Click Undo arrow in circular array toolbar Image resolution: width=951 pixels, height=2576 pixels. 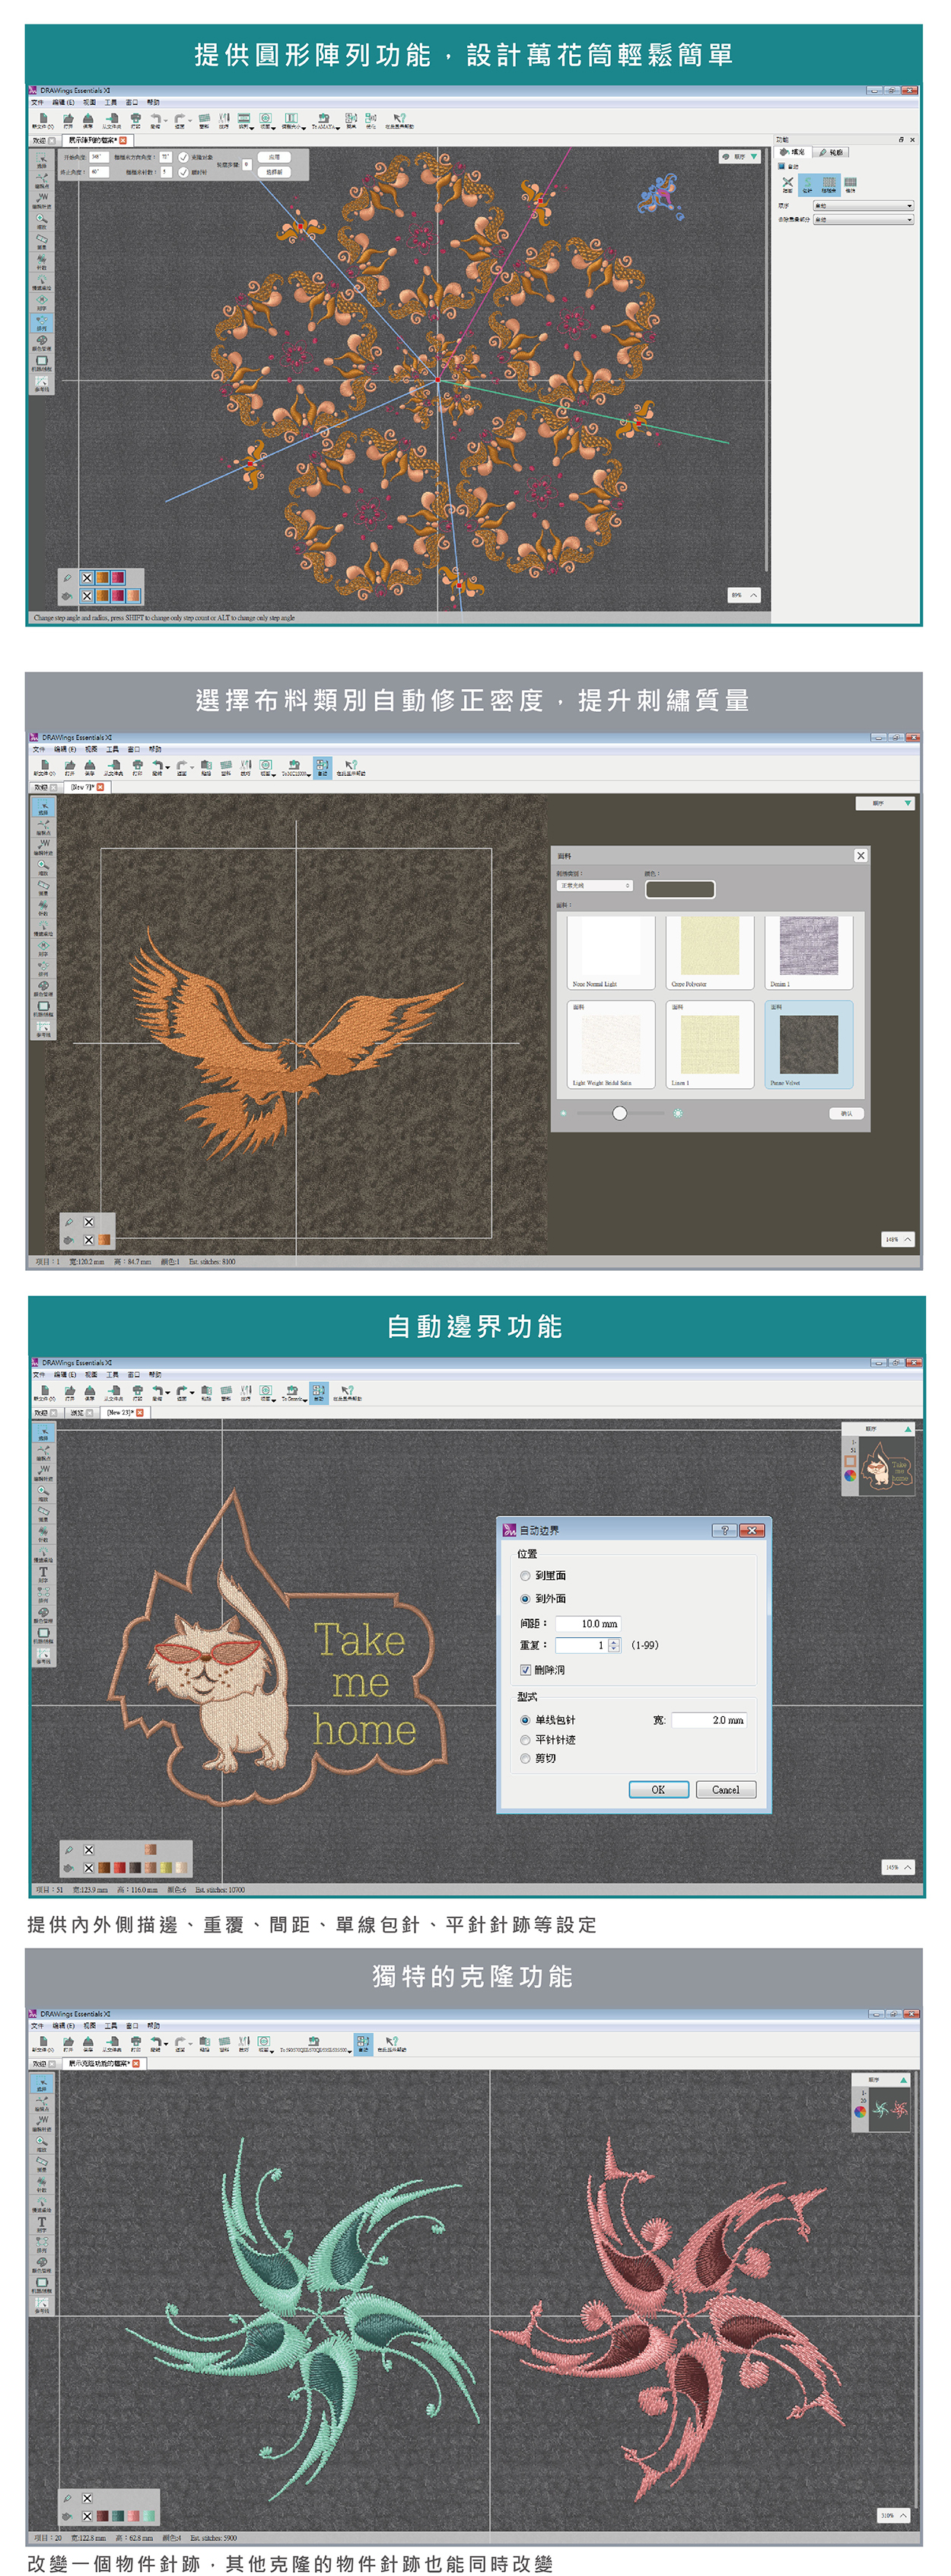pyautogui.click(x=157, y=121)
